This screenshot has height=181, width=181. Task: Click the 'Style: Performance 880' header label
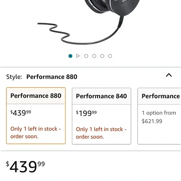point(42,77)
